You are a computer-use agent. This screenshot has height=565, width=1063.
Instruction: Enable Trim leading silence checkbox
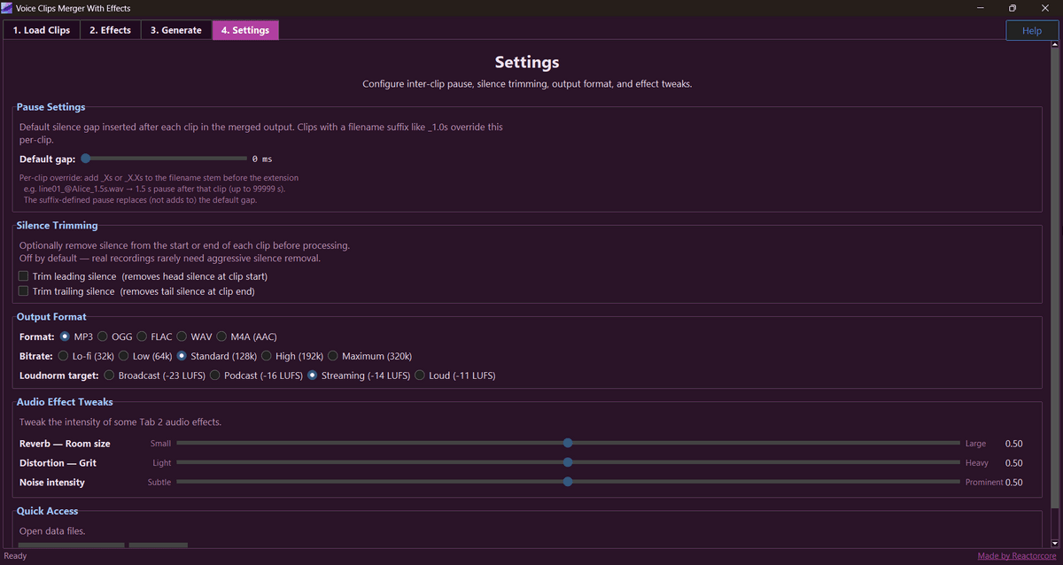click(24, 276)
